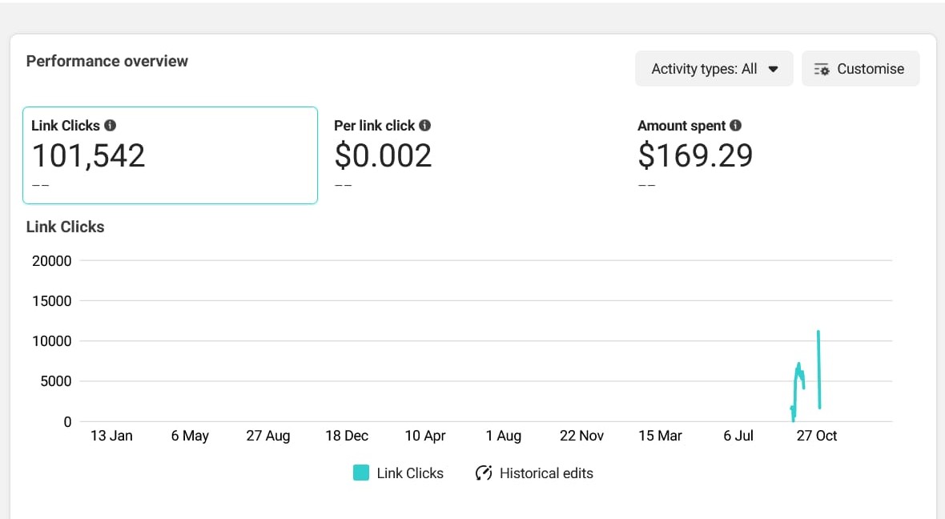Click the 22 Nov x-axis label

[581, 436]
